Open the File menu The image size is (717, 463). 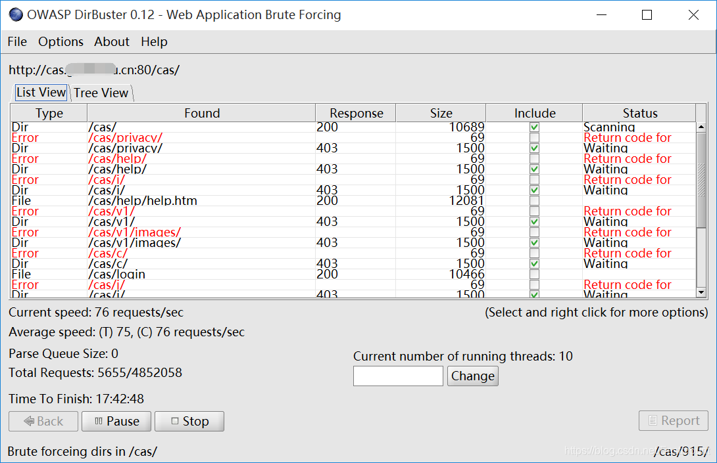tap(17, 41)
